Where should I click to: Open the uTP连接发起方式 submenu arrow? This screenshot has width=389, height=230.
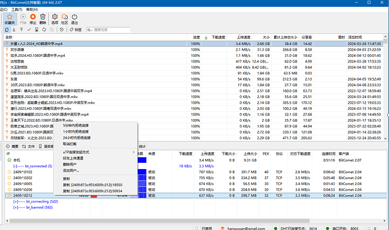click(134, 152)
